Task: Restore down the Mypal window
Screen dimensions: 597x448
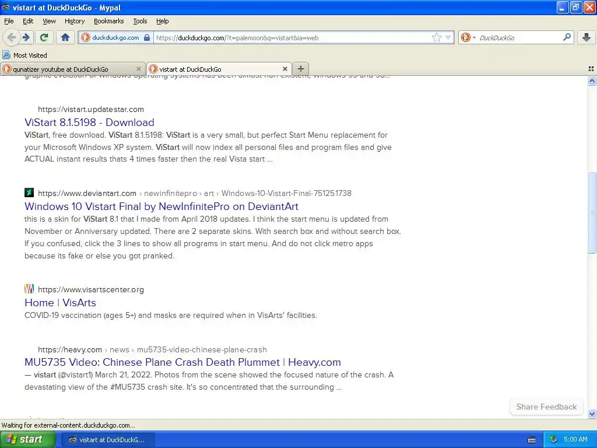Action: 575,7
